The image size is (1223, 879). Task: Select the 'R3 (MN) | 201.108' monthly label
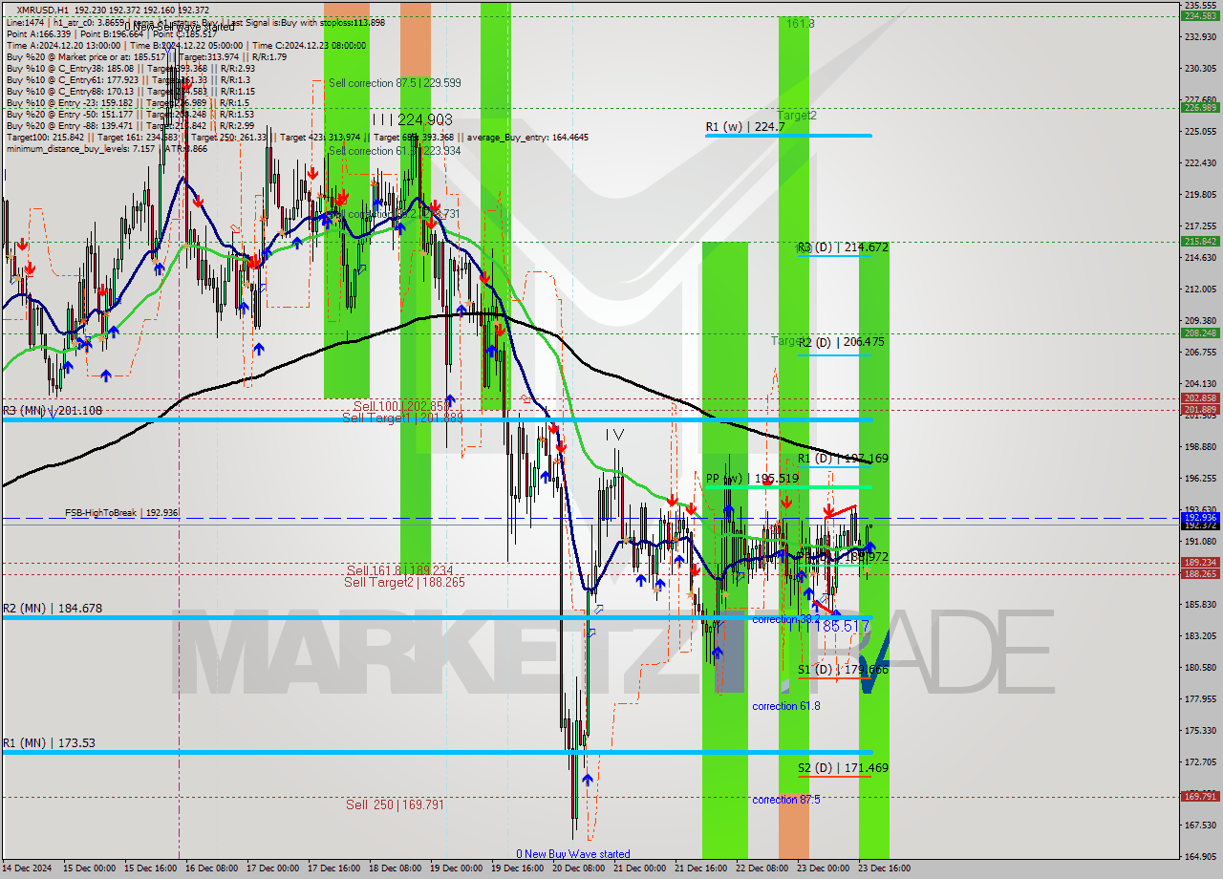52,411
